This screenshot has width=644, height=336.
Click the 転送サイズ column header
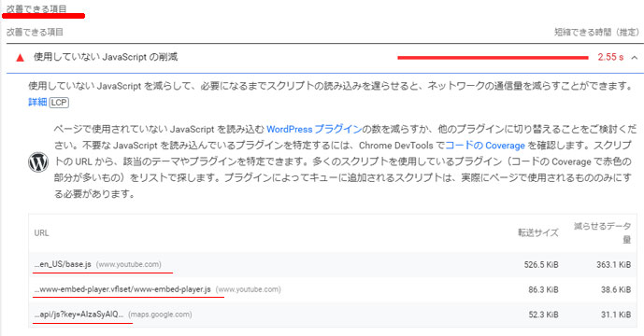click(x=538, y=233)
